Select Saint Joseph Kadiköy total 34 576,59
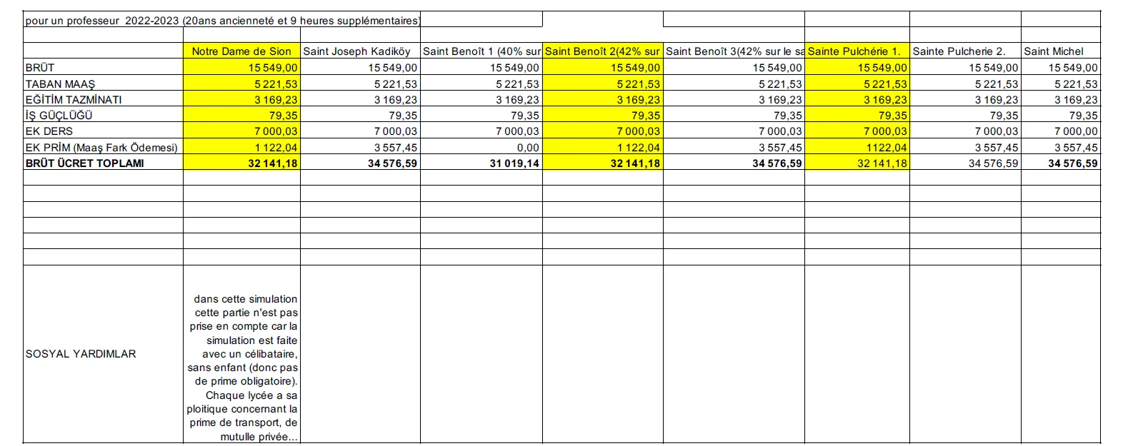 tap(360, 163)
